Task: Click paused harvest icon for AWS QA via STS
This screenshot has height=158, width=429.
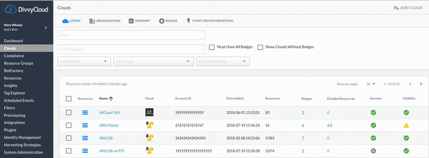Action: click(x=373, y=151)
